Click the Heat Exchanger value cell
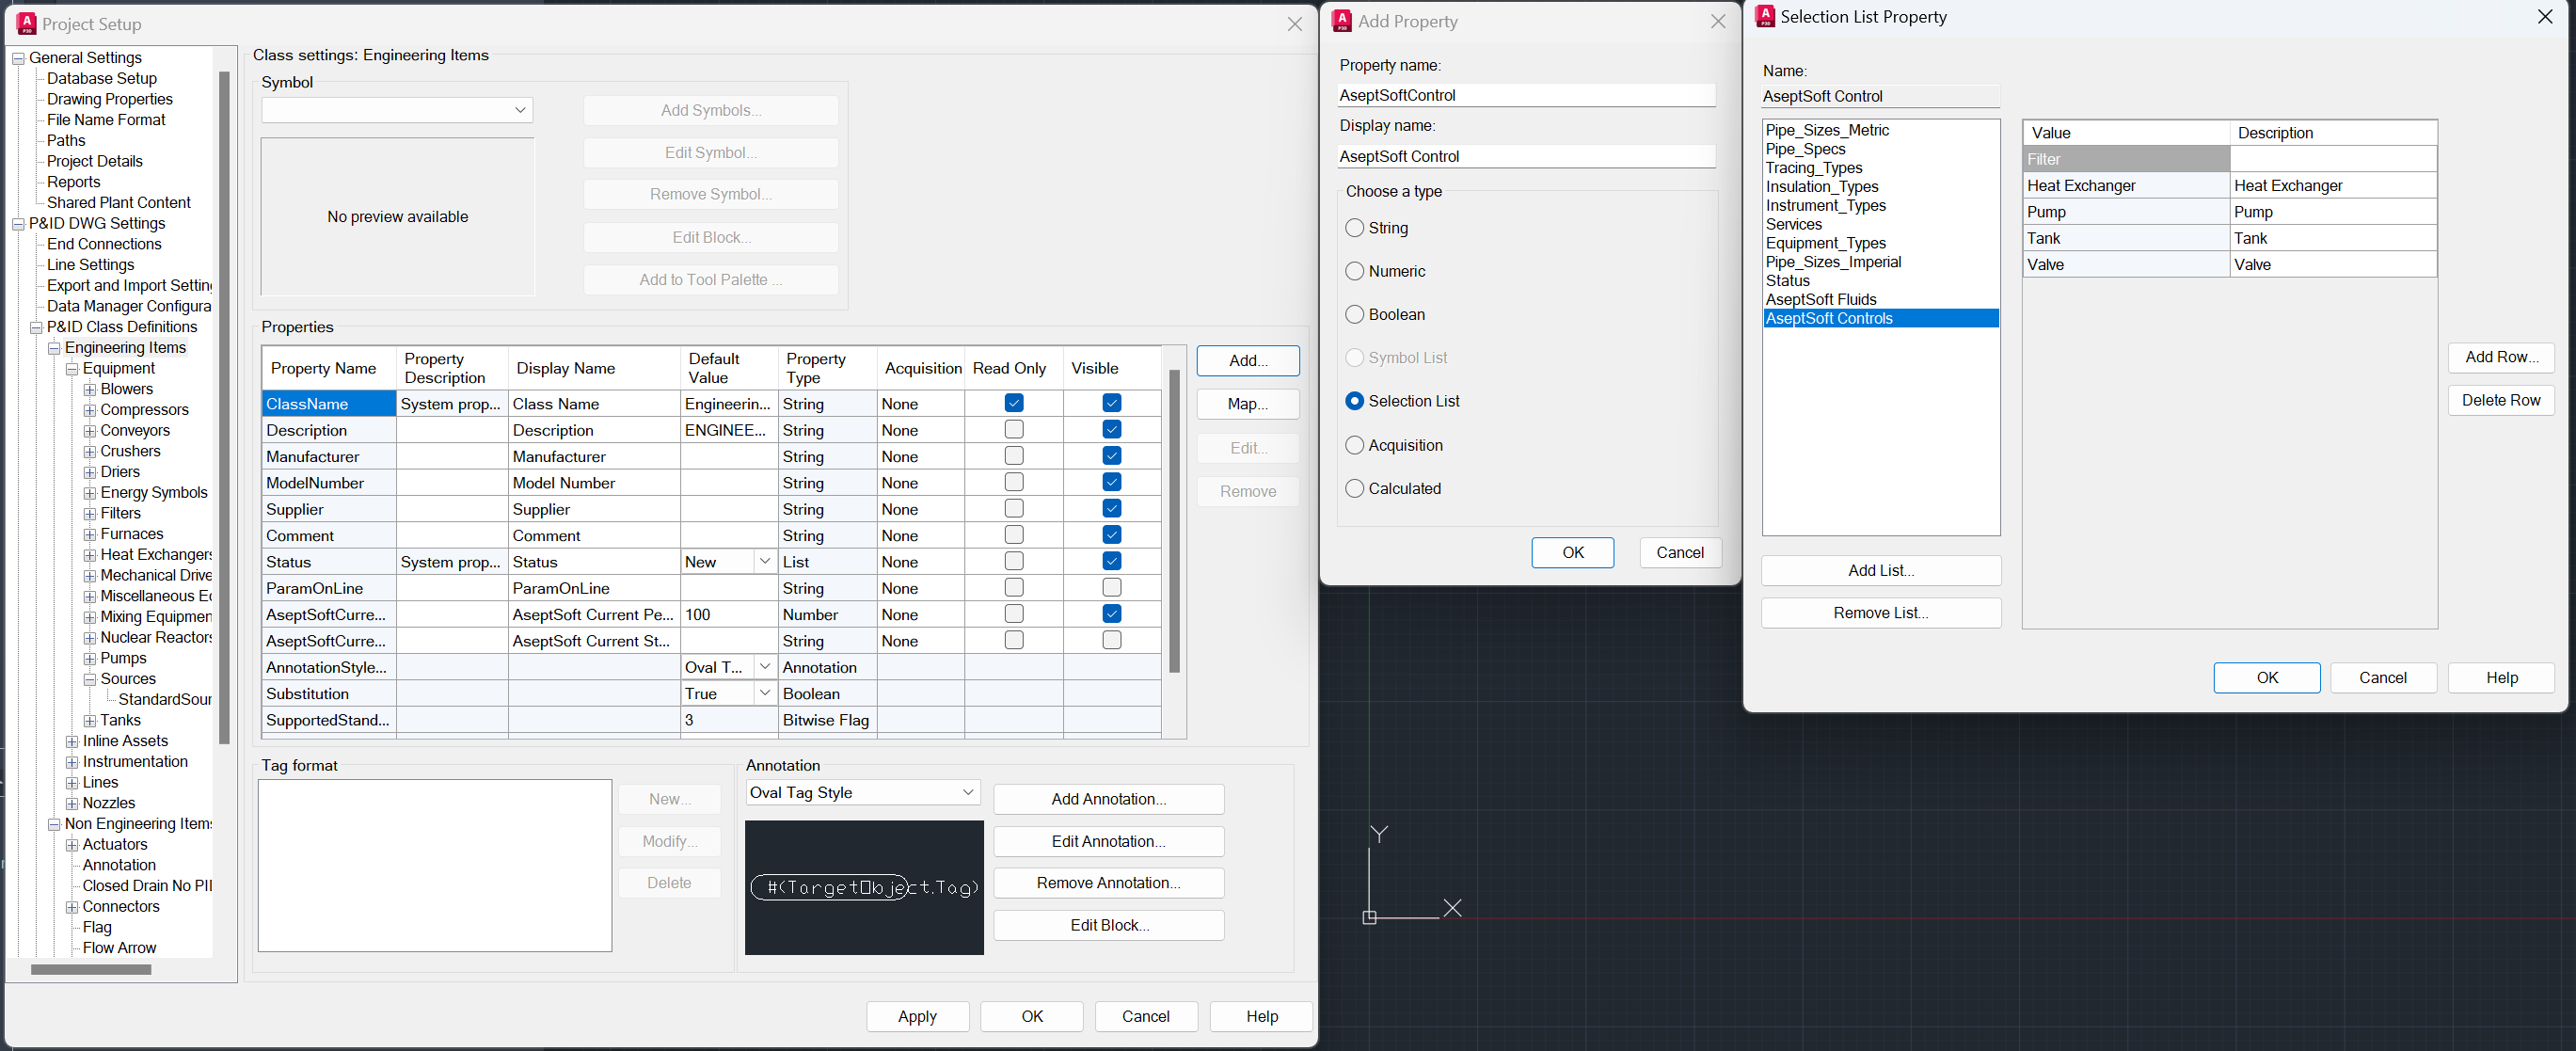Screen dimensions: 2576x1051 pyautogui.click(x=2127, y=185)
